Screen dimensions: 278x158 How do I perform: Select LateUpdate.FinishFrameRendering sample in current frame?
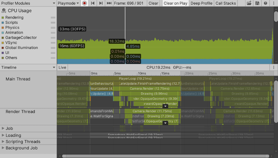pos(150,83)
